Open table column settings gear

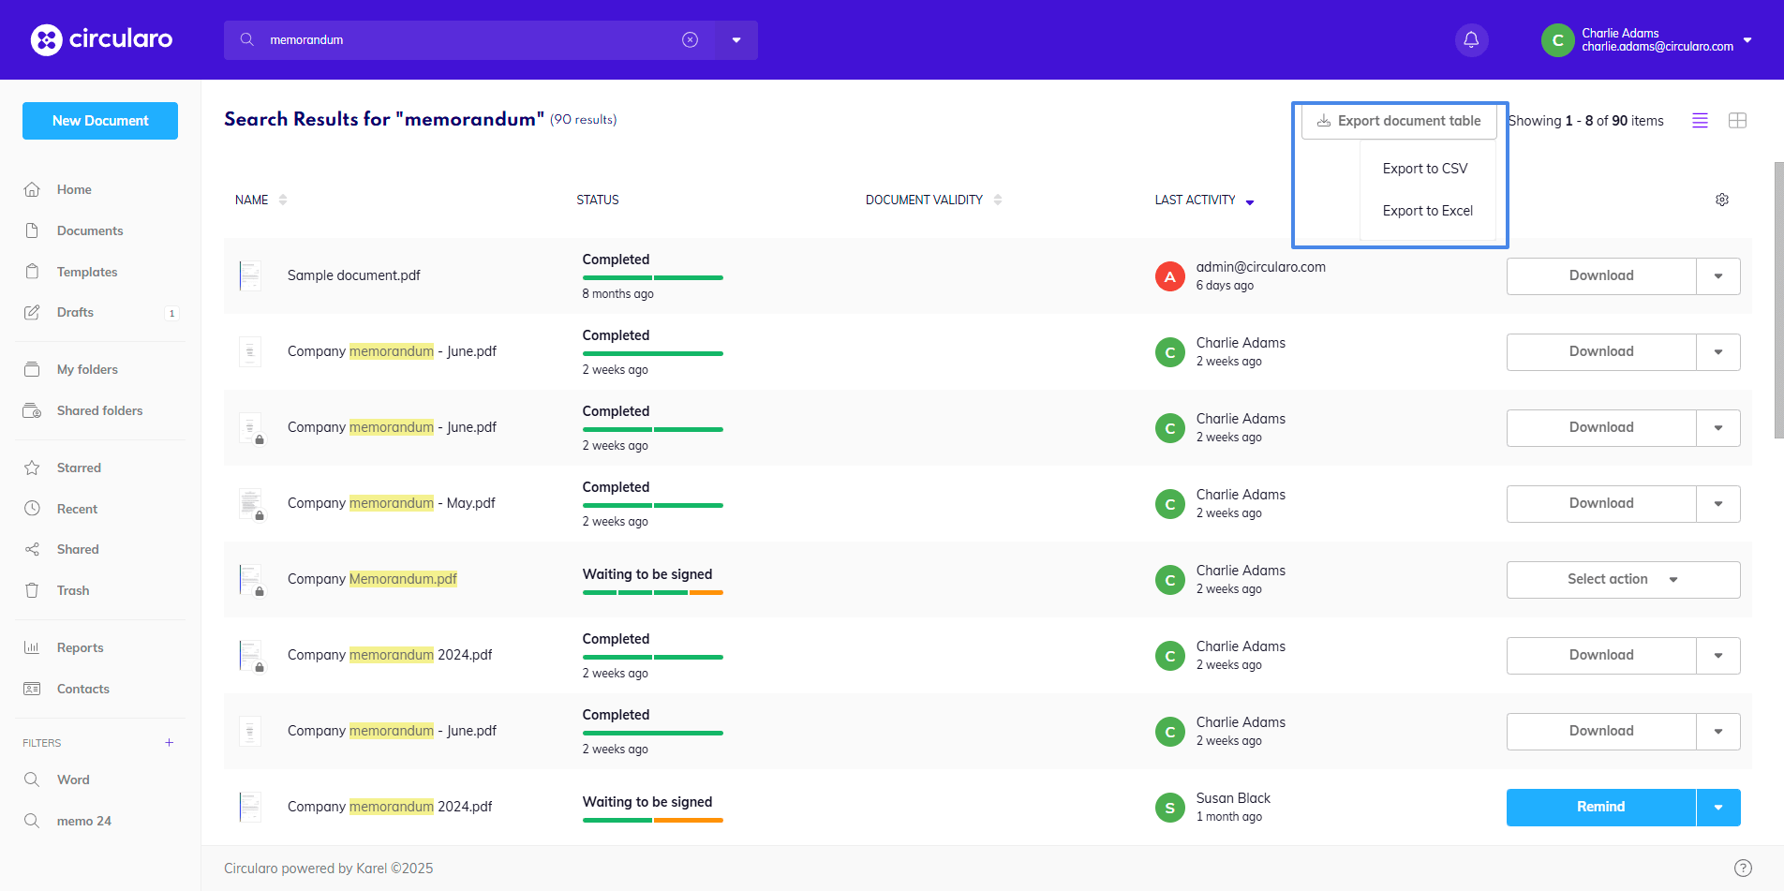point(1721,200)
